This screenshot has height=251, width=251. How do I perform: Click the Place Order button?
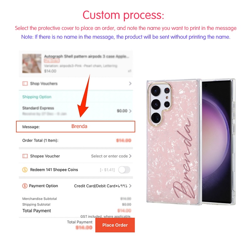pos(115,225)
